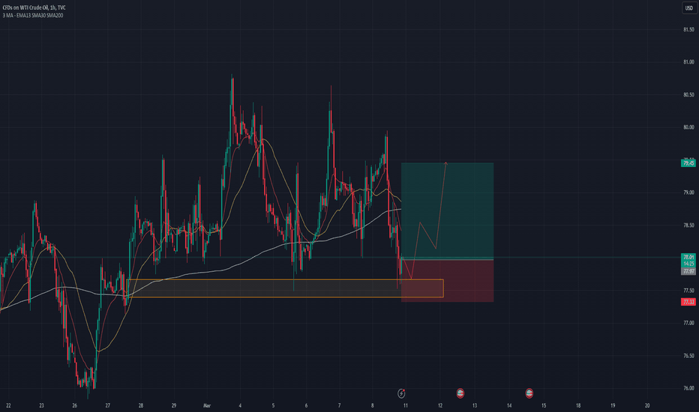Click the gray 77.97 price label
The height and width of the screenshot is (412, 699).
(x=688, y=271)
